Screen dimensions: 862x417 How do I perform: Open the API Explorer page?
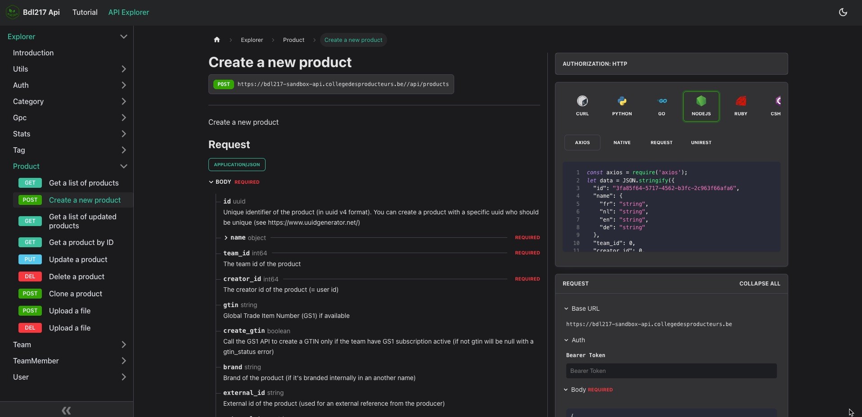pos(129,12)
